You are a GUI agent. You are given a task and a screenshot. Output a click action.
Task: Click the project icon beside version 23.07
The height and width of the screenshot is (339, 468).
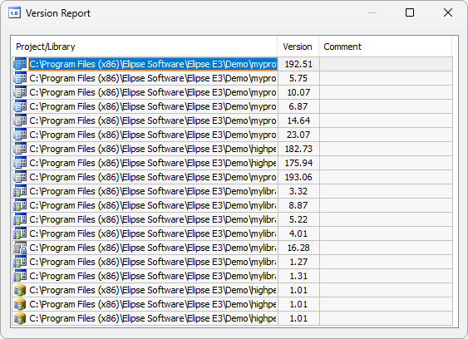pos(20,135)
